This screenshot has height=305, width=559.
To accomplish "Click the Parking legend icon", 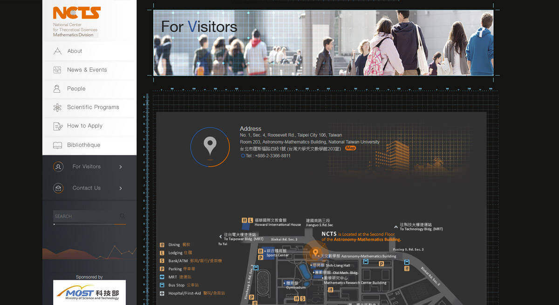I will click(162, 269).
